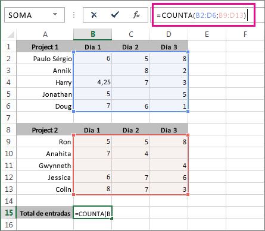Click the Paulo Sérgio name cell
The height and width of the screenshot is (231, 265).
(x=45, y=58)
